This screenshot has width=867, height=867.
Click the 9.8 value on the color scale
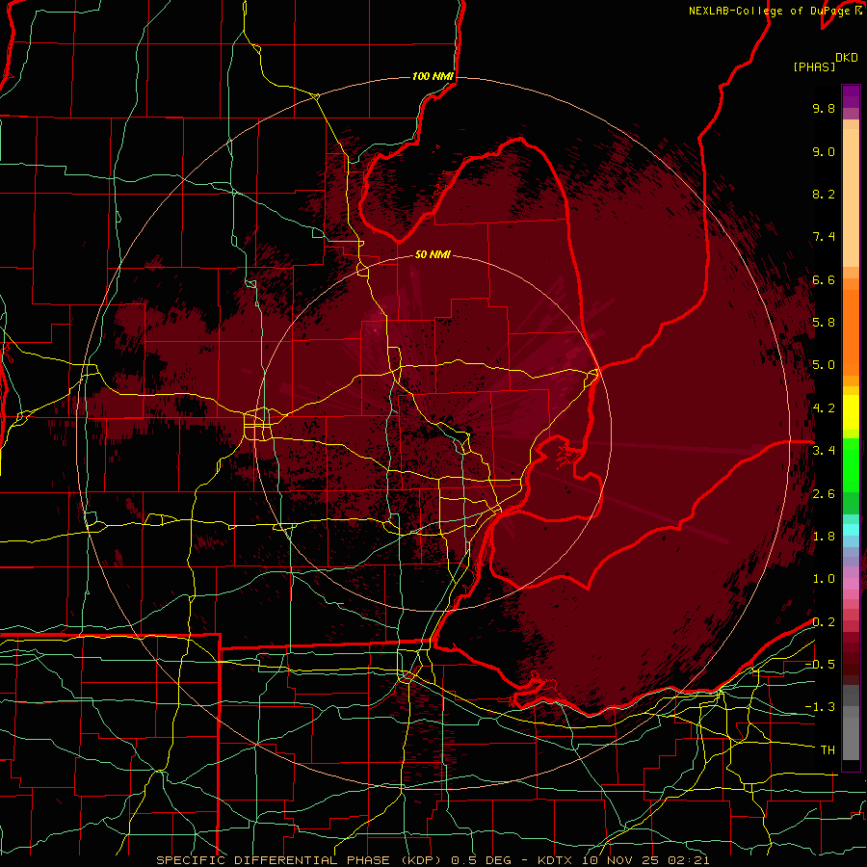coord(824,108)
